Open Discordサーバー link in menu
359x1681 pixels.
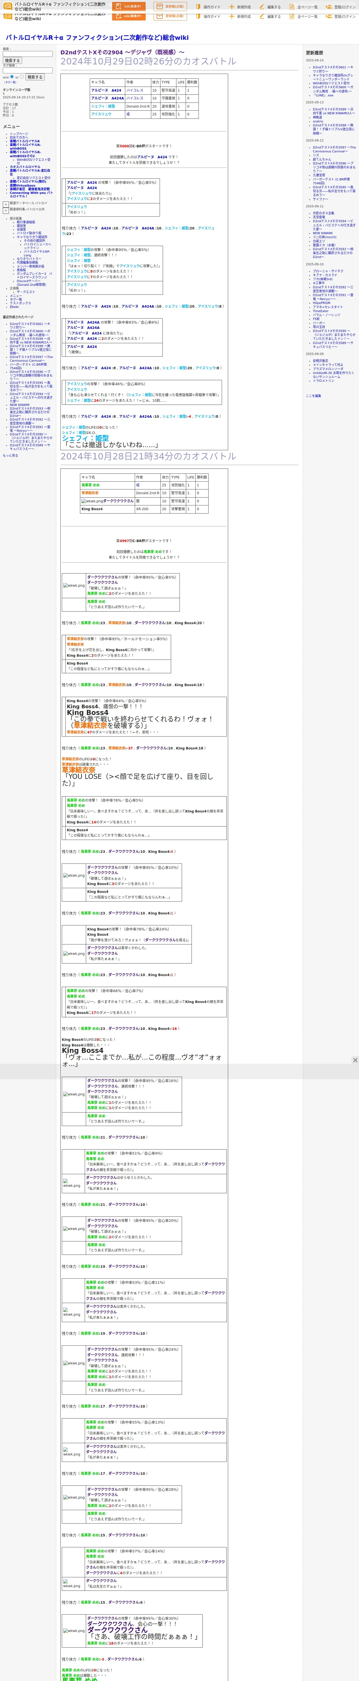point(31,283)
